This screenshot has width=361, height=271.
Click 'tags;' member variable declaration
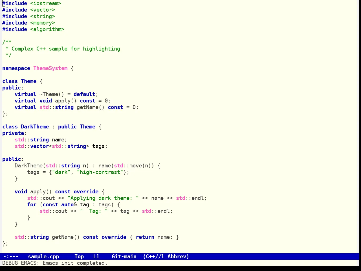(x=100, y=146)
